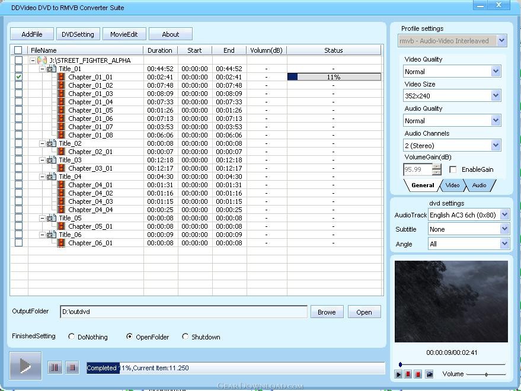521x391 pixels.
Task: Uncheck the Chapter_01_01 checkbox
Action: point(18,77)
